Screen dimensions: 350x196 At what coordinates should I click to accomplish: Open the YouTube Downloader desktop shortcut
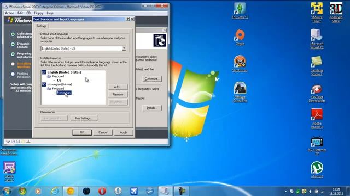[317, 93]
